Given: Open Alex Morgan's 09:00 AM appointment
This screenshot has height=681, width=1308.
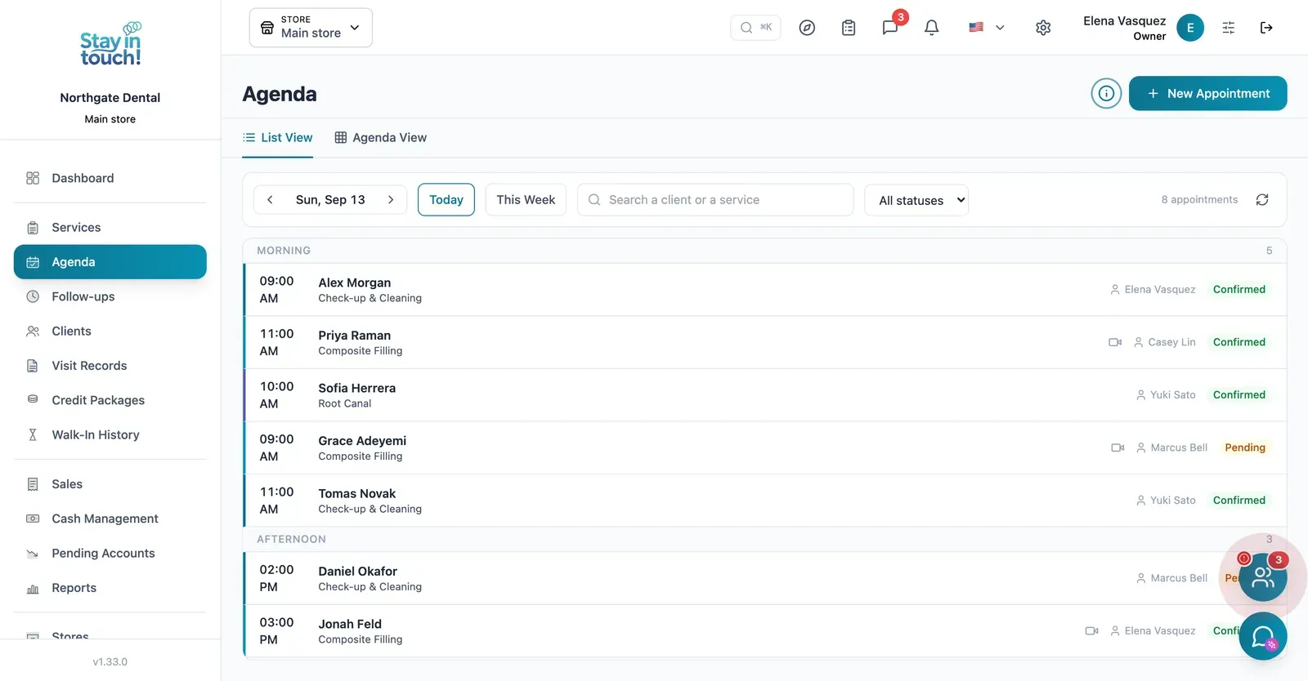Looking at the screenshot, I should pos(764,290).
